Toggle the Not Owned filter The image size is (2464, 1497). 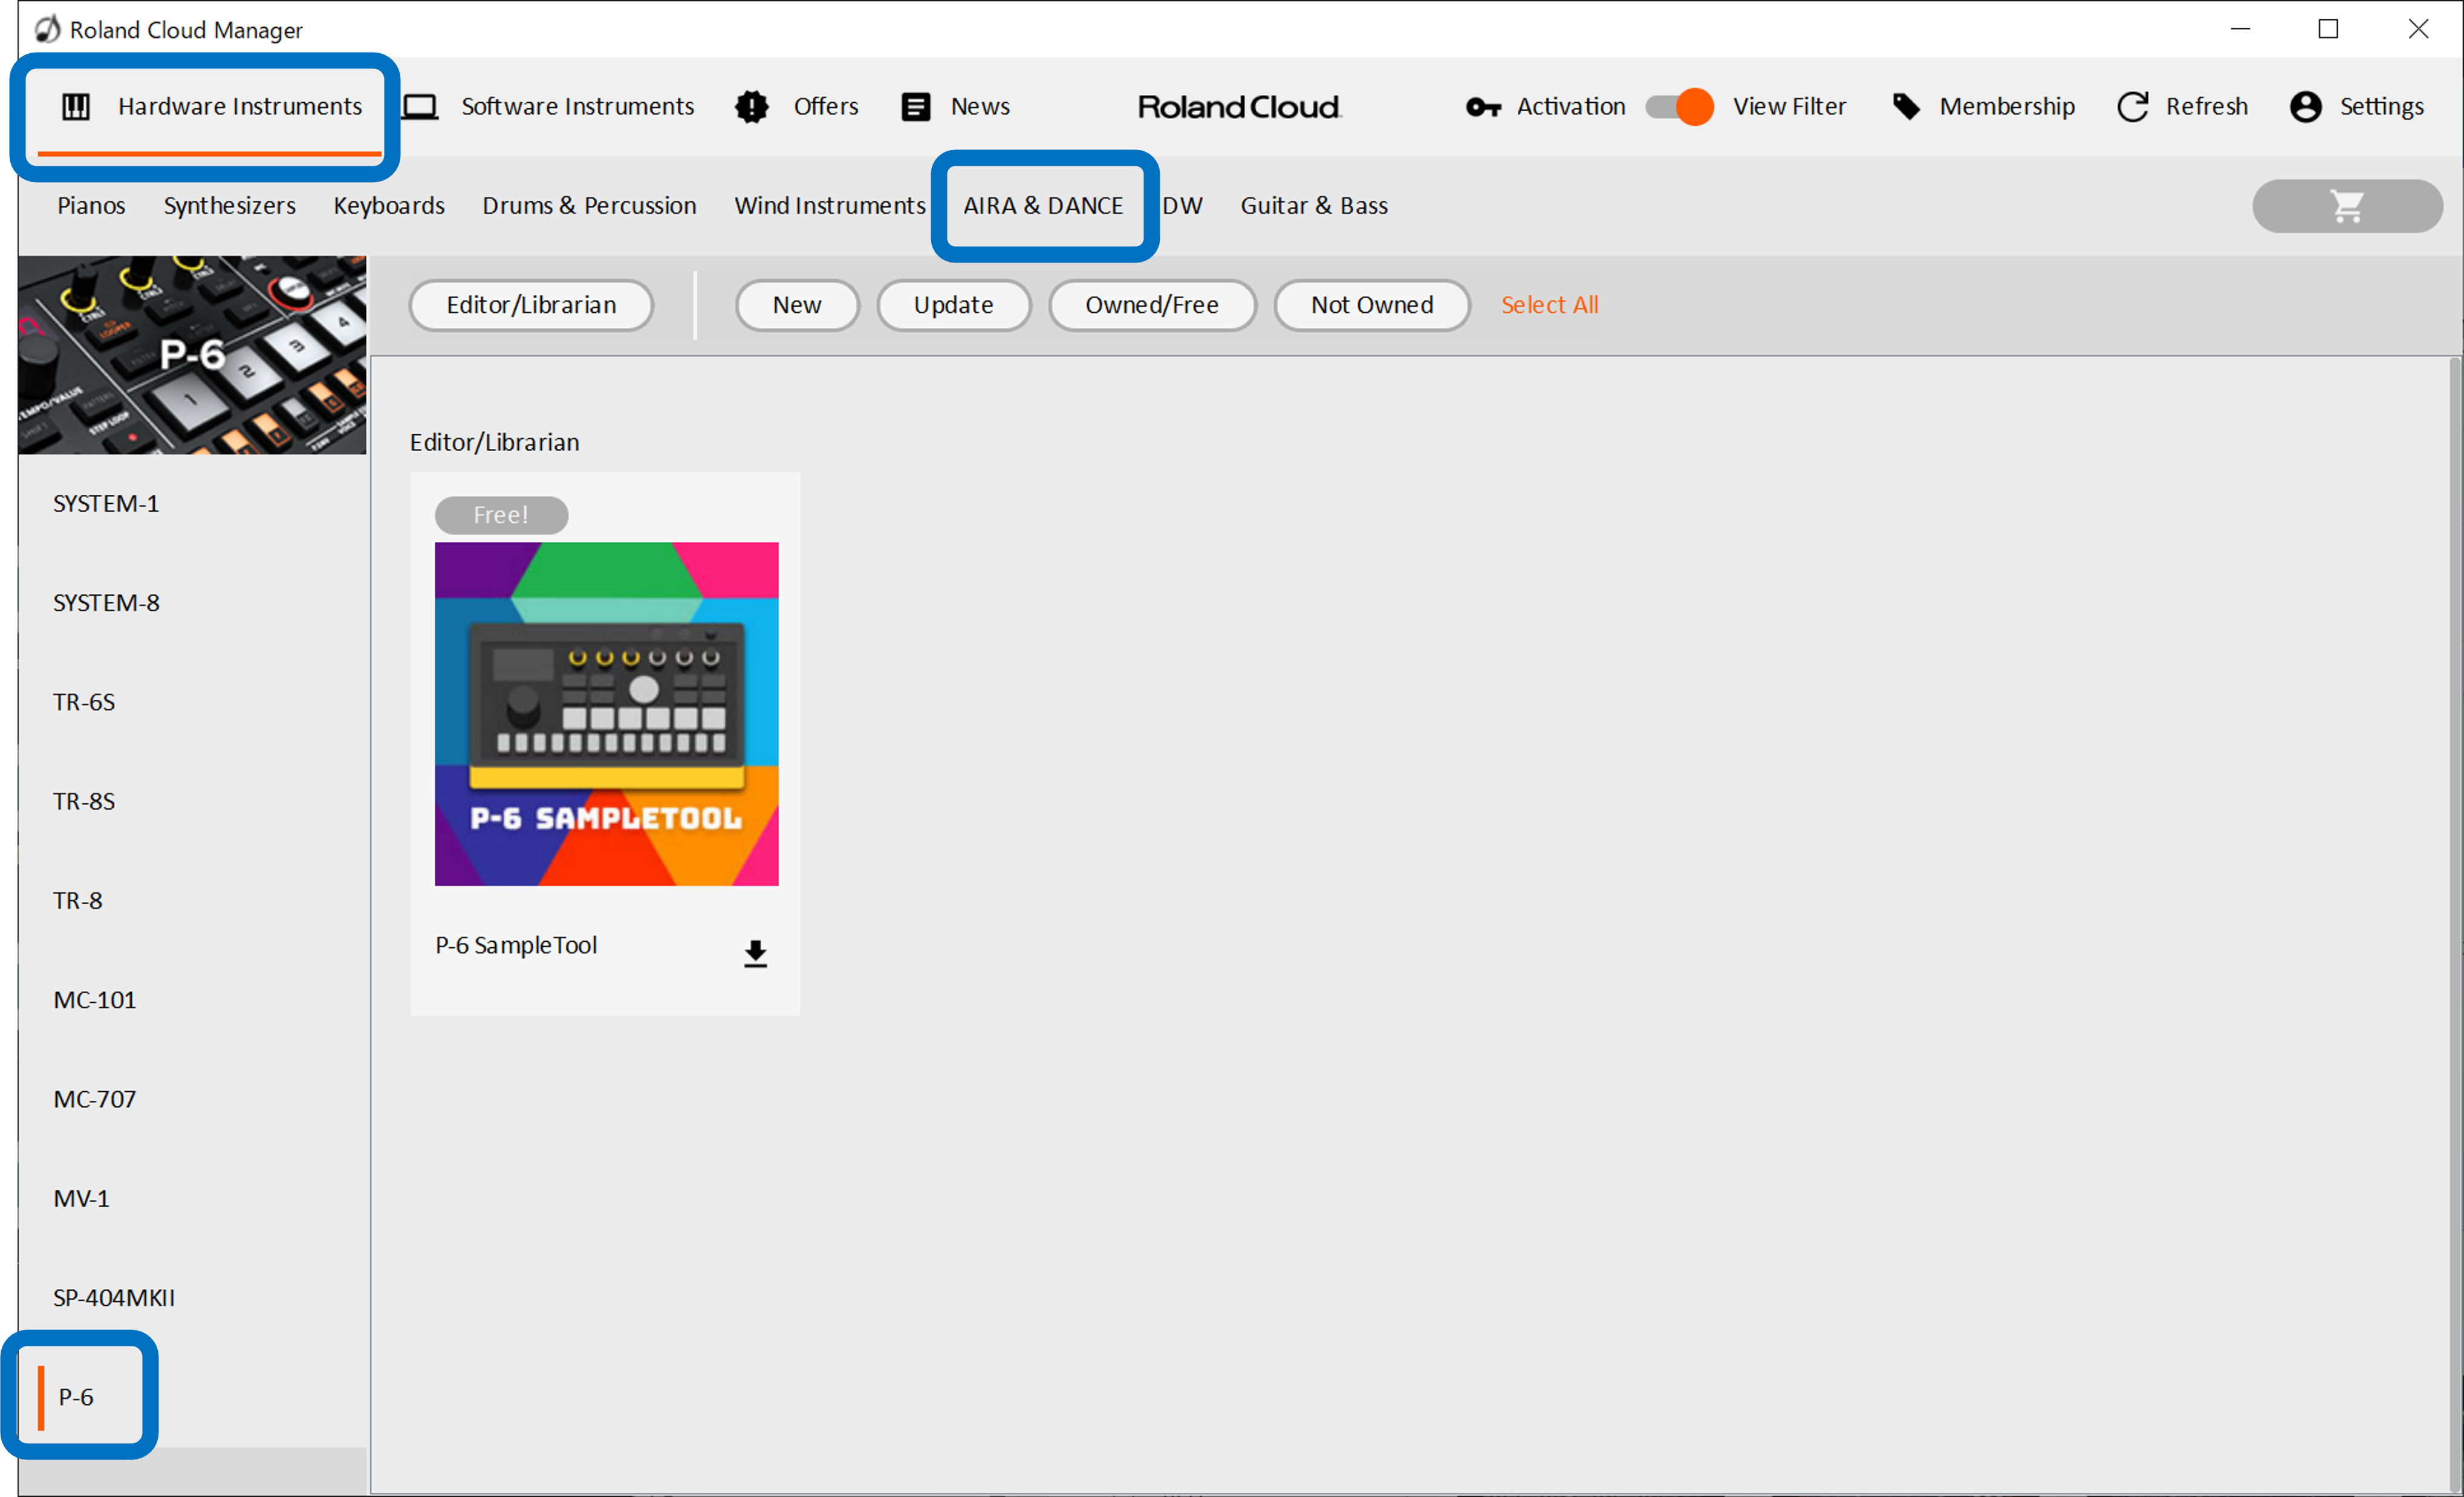click(1371, 305)
